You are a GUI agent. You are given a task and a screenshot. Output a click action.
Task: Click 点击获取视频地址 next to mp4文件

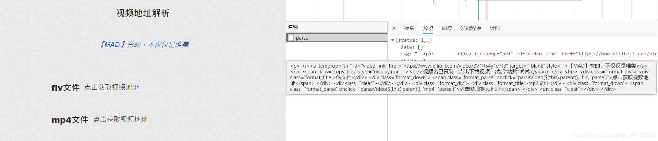(x=120, y=119)
